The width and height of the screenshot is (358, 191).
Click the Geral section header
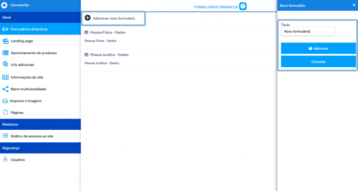[x=40, y=17]
